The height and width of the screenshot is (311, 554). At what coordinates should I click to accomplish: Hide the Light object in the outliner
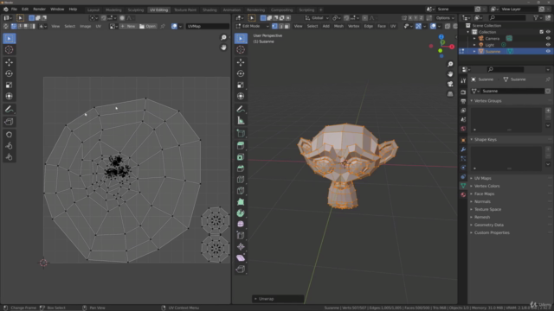548,45
